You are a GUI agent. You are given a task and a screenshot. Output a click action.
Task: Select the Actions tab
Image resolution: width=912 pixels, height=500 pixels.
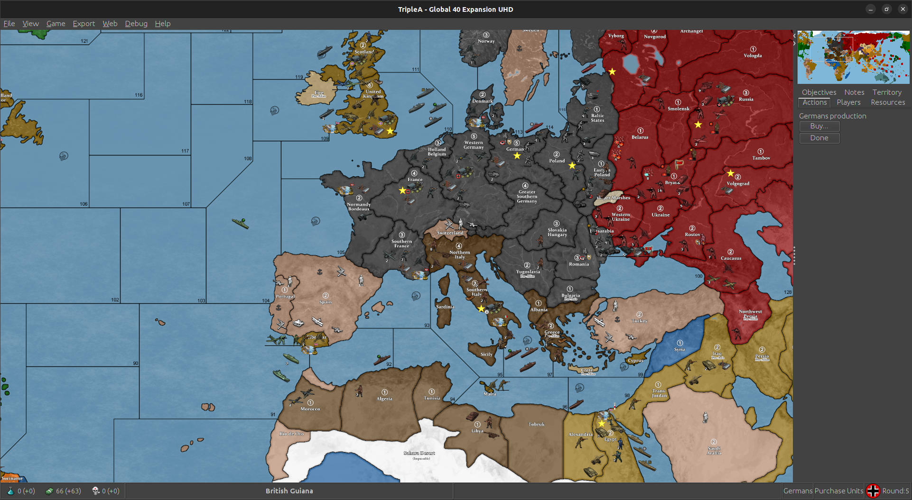pos(815,102)
